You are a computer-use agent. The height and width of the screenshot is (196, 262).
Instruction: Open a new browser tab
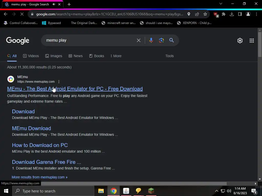click(69, 5)
